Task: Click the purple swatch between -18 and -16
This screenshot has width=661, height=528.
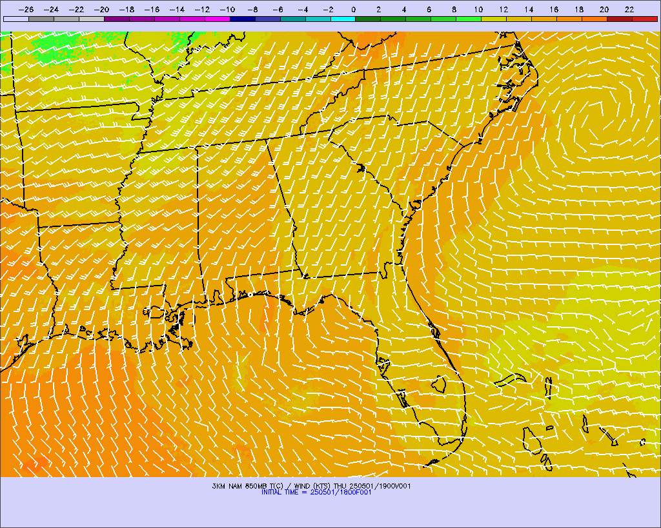Action: [x=142, y=19]
